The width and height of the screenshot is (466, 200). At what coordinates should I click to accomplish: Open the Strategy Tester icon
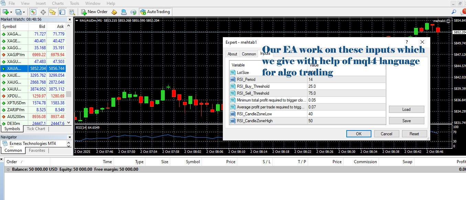tap(72, 12)
